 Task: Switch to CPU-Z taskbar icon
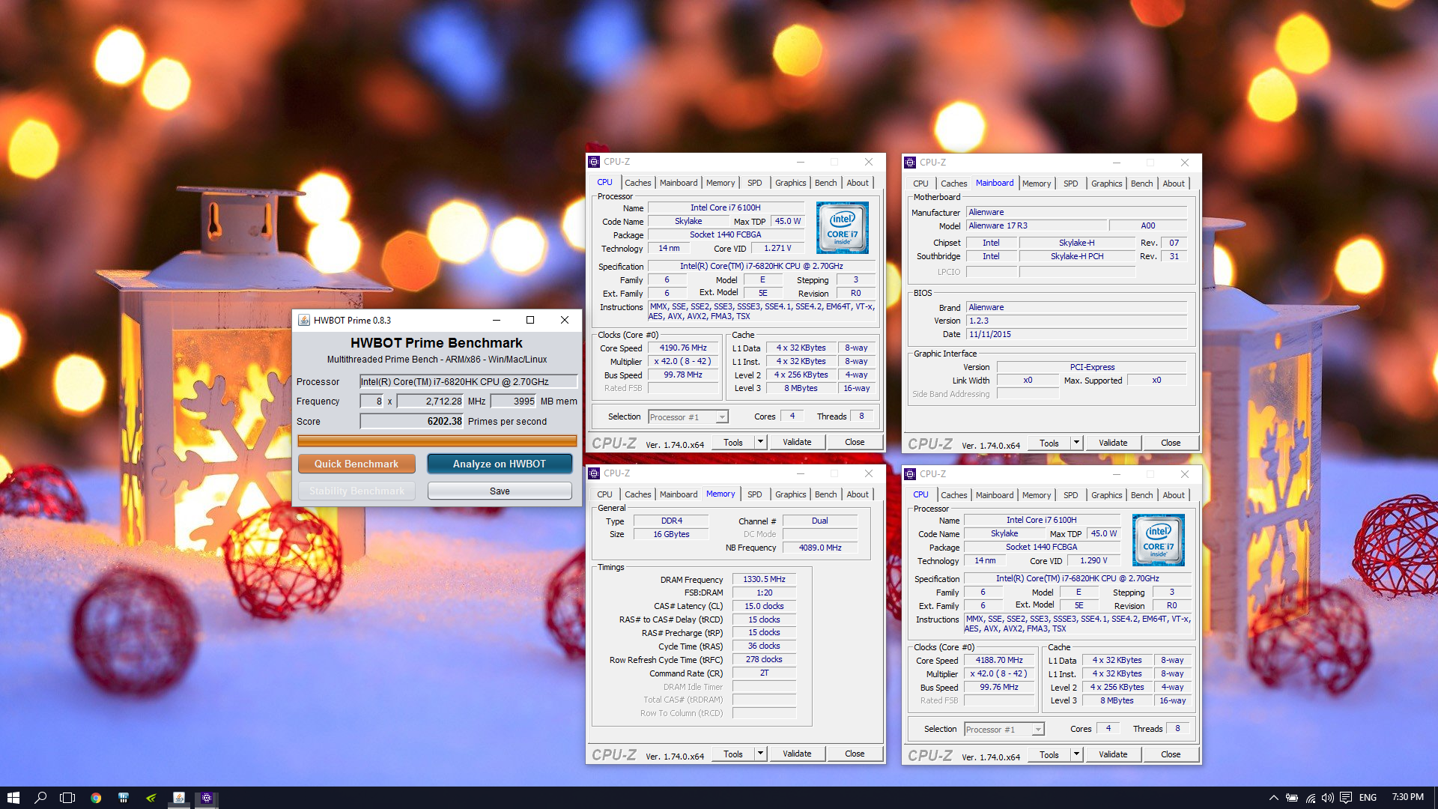(x=207, y=798)
